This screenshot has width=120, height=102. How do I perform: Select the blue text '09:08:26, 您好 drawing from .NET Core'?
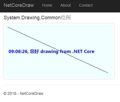click(51, 52)
